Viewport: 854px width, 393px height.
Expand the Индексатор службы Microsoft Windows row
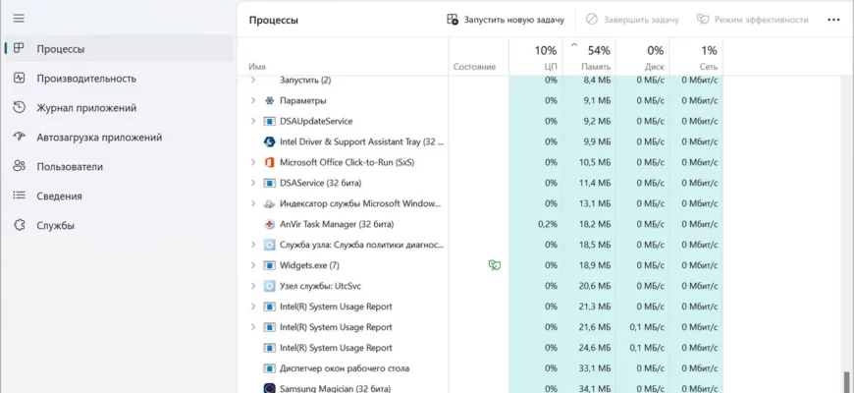point(252,203)
